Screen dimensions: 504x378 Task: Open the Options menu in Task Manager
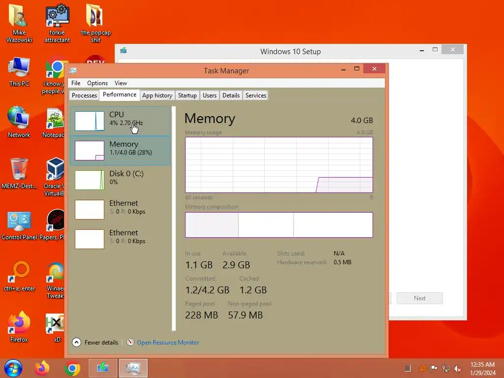pos(97,83)
